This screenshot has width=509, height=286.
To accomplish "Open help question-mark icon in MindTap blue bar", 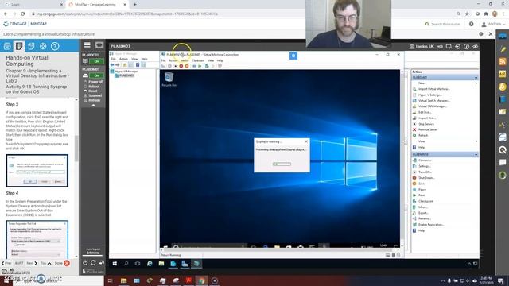I will click(x=55, y=46).
